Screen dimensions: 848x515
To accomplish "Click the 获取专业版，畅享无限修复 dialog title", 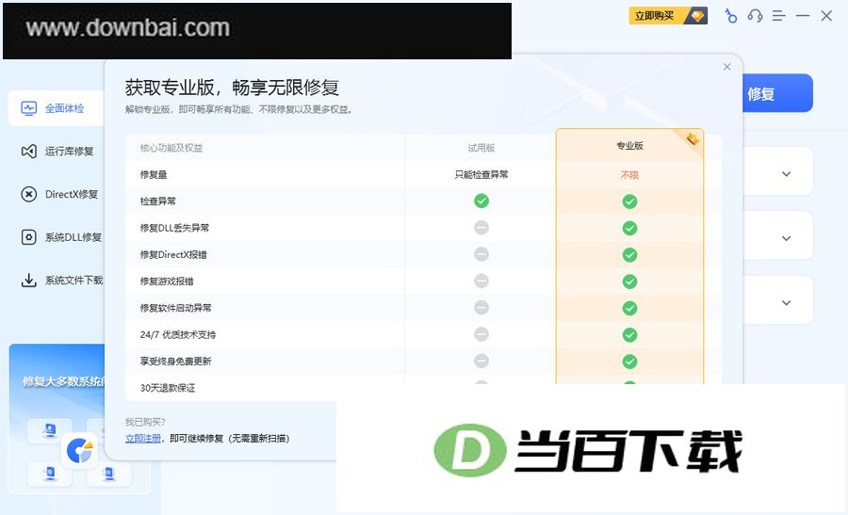I will coord(232,87).
